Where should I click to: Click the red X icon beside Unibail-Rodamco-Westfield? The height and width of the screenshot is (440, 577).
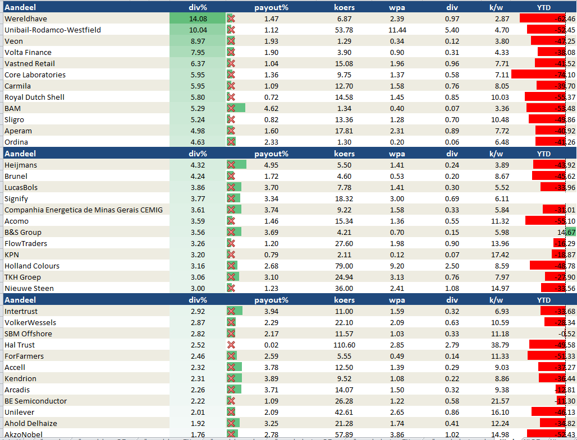click(x=231, y=30)
